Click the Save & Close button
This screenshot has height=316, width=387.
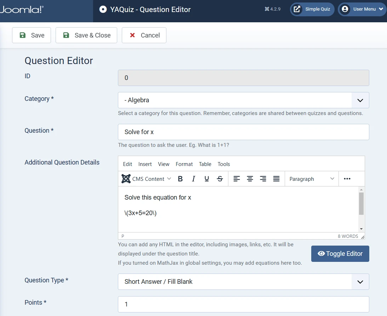(86, 35)
